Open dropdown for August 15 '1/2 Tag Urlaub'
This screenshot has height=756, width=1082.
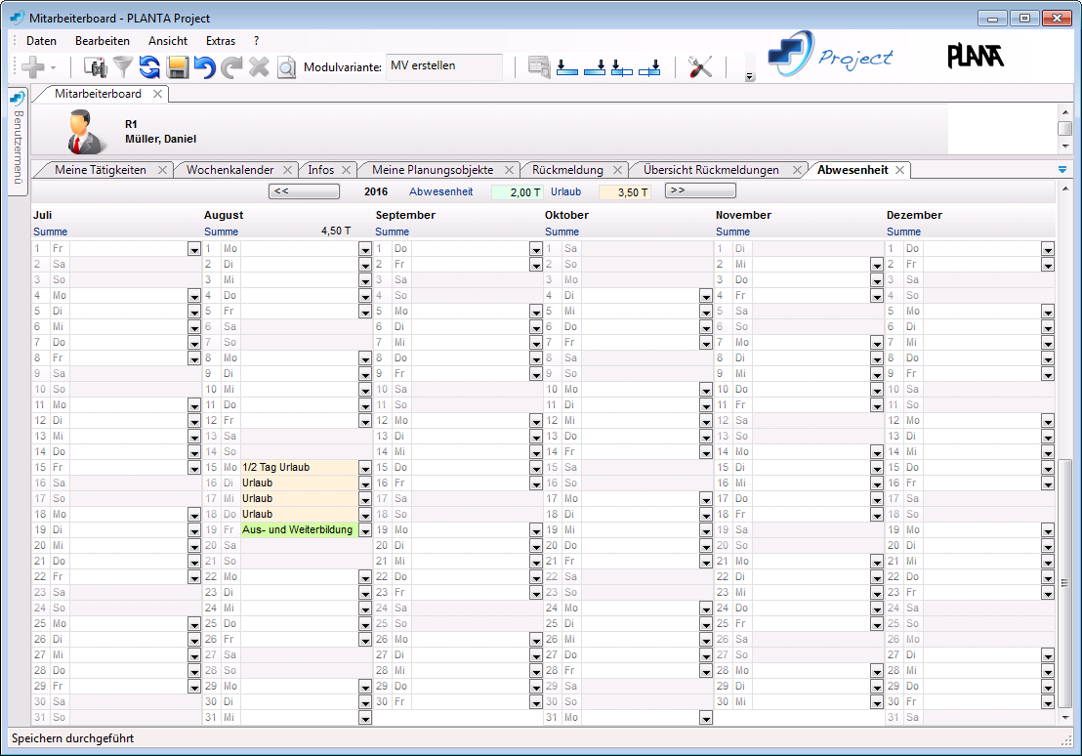pos(365,468)
